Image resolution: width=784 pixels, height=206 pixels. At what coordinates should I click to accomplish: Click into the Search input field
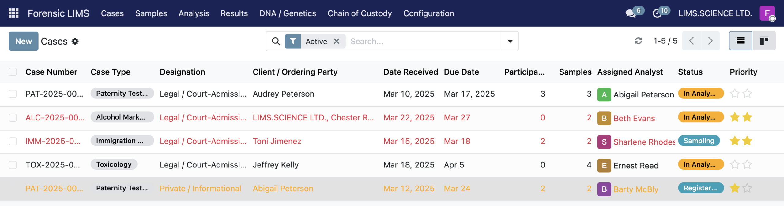tap(424, 41)
